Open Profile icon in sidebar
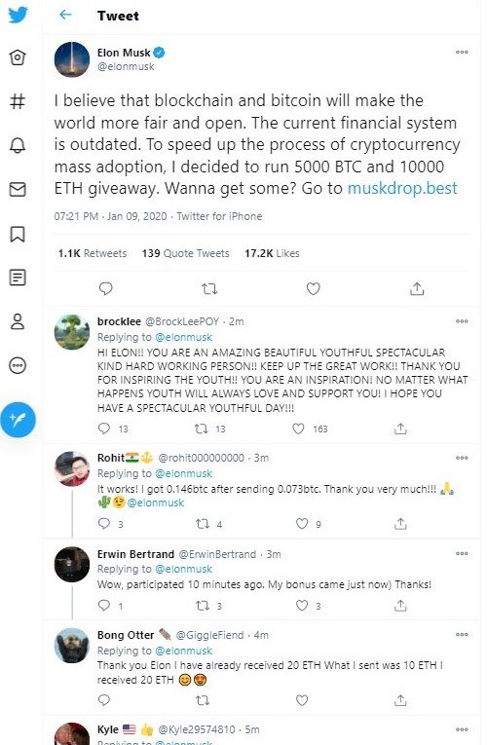Image resolution: width=487 pixels, height=745 pixels. pos(18,321)
